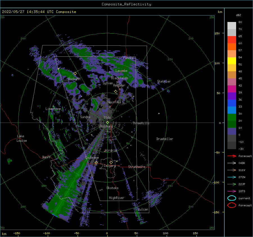This screenshot has height=237, width=253.
Task: Click the yellow station marker right of Cochrane
Action: [96, 163]
